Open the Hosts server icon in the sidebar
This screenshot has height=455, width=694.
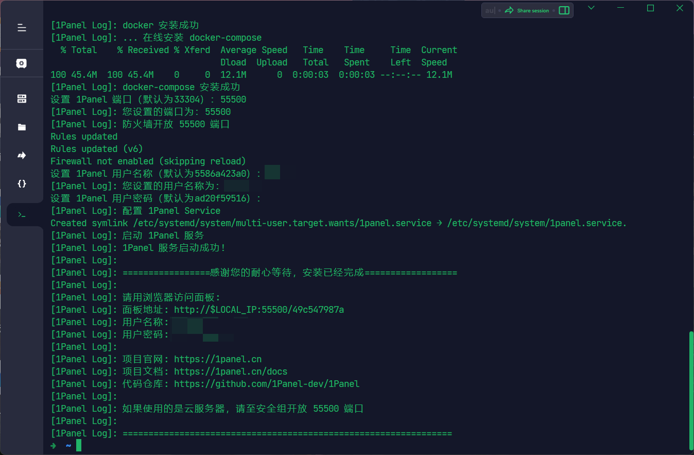pyautogui.click(x=22, y=98)
